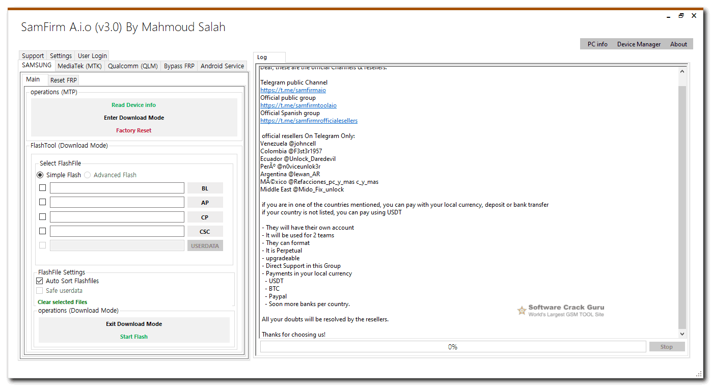
Task: Browse for a CP file
Action: pos(205,217)
